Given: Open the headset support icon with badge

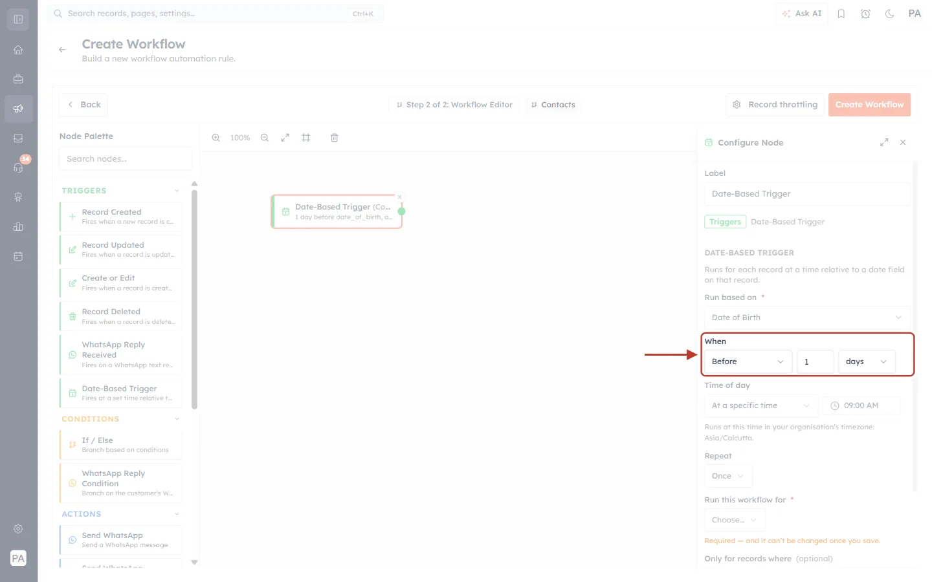Looking at the screenshot, I should [18, 167].
